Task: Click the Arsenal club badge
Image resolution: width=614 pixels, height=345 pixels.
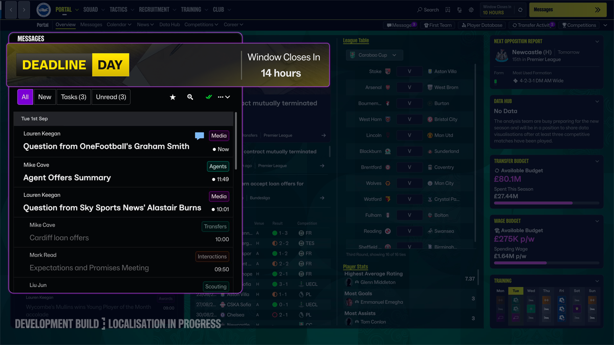Action: click(388, 87)
